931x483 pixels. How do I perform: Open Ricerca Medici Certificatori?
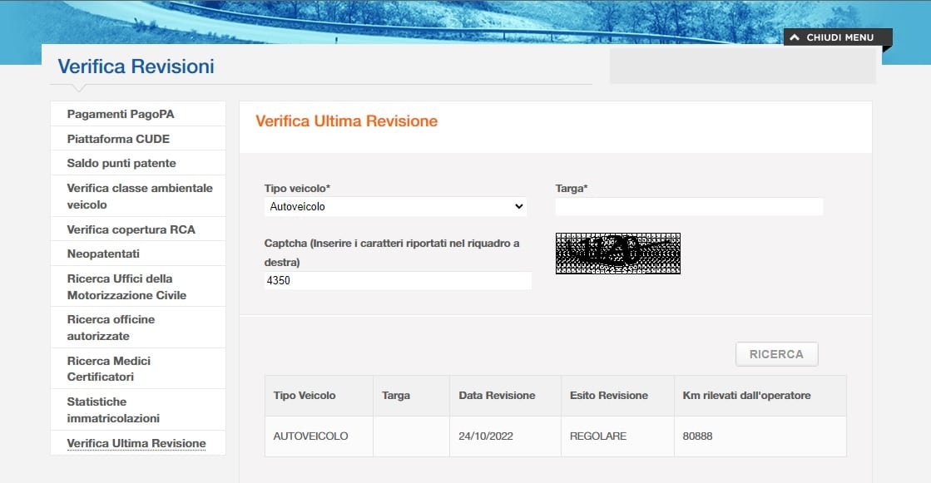[x=138, y=368]
